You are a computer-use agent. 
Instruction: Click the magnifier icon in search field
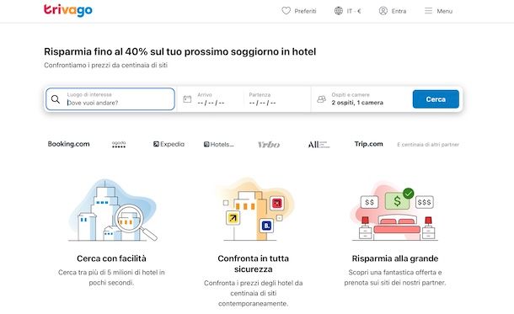click(56, 99)
